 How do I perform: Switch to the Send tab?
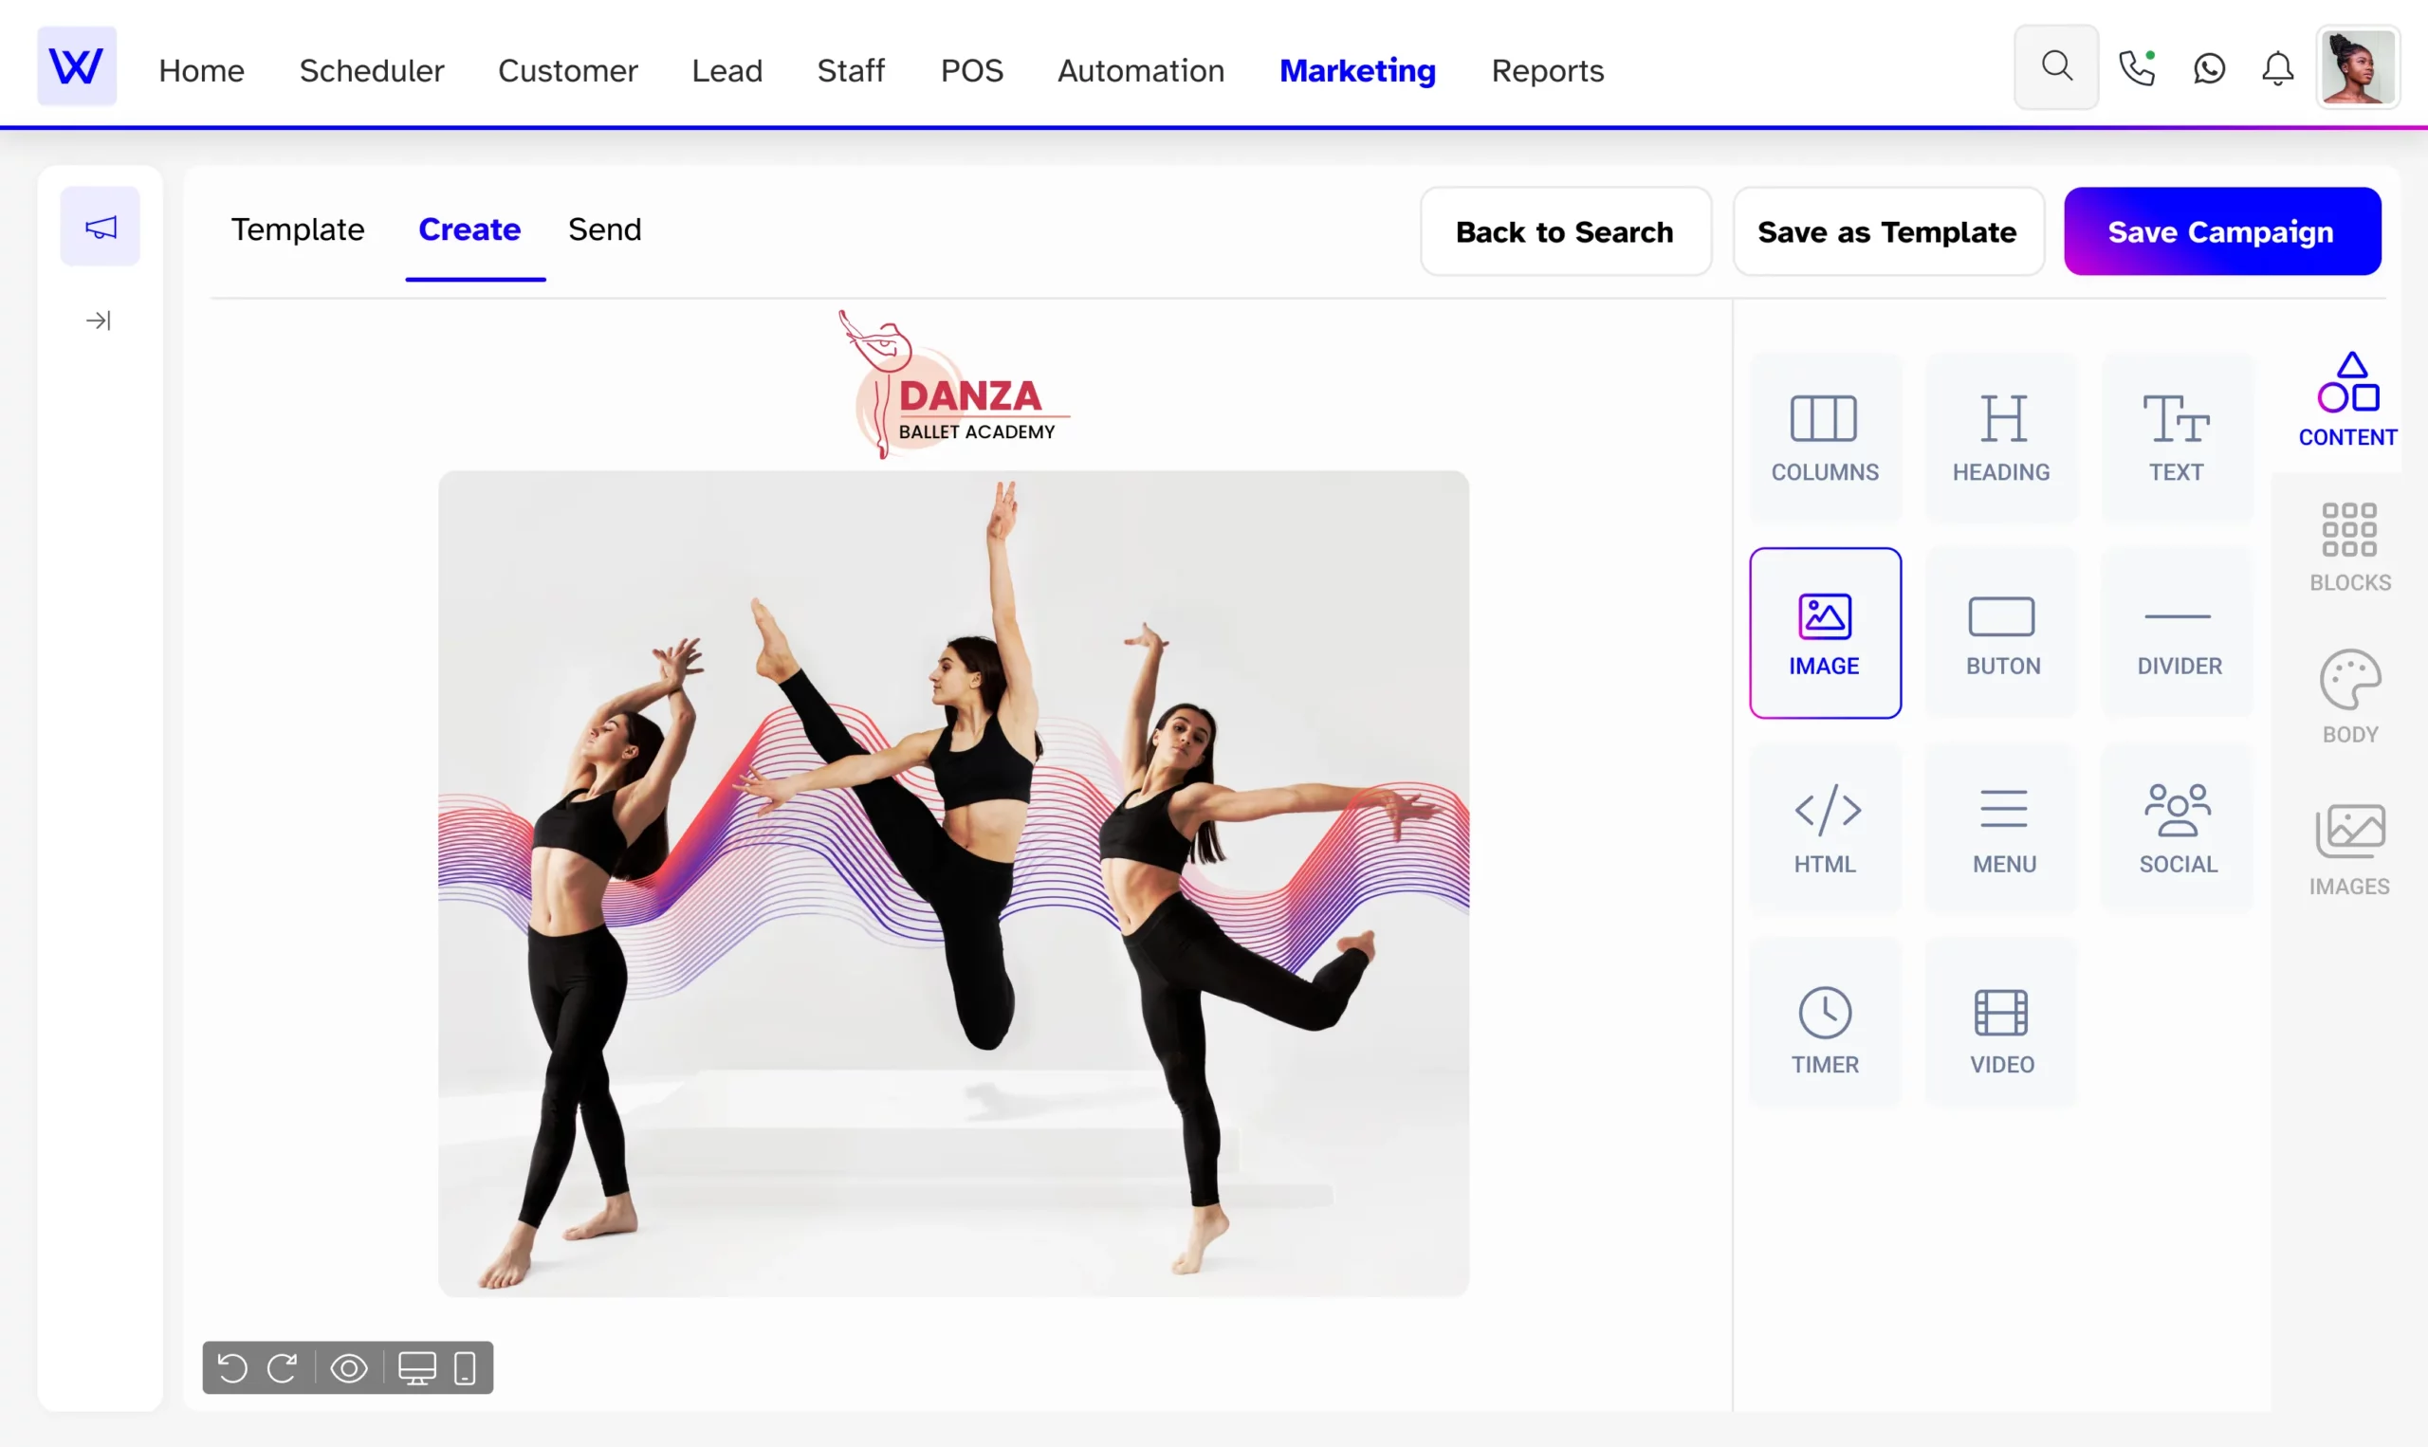[x=604, y=230]
